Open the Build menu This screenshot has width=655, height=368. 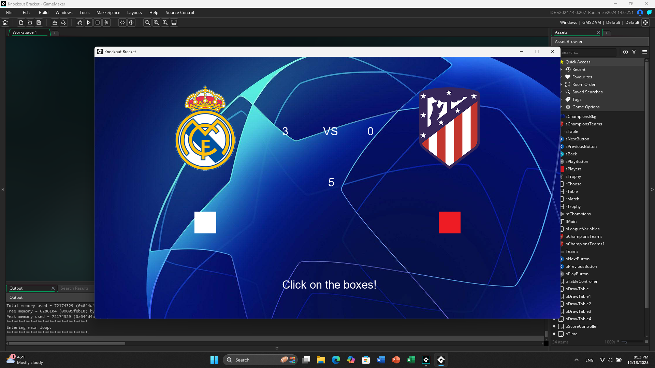click(x=43, y=13)
